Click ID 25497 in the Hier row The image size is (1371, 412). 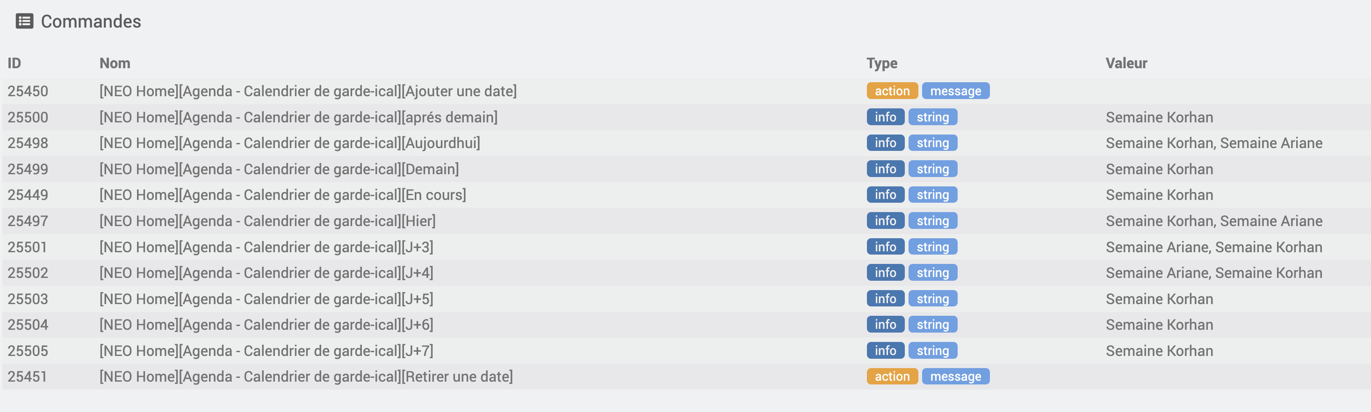coord(28,221)
